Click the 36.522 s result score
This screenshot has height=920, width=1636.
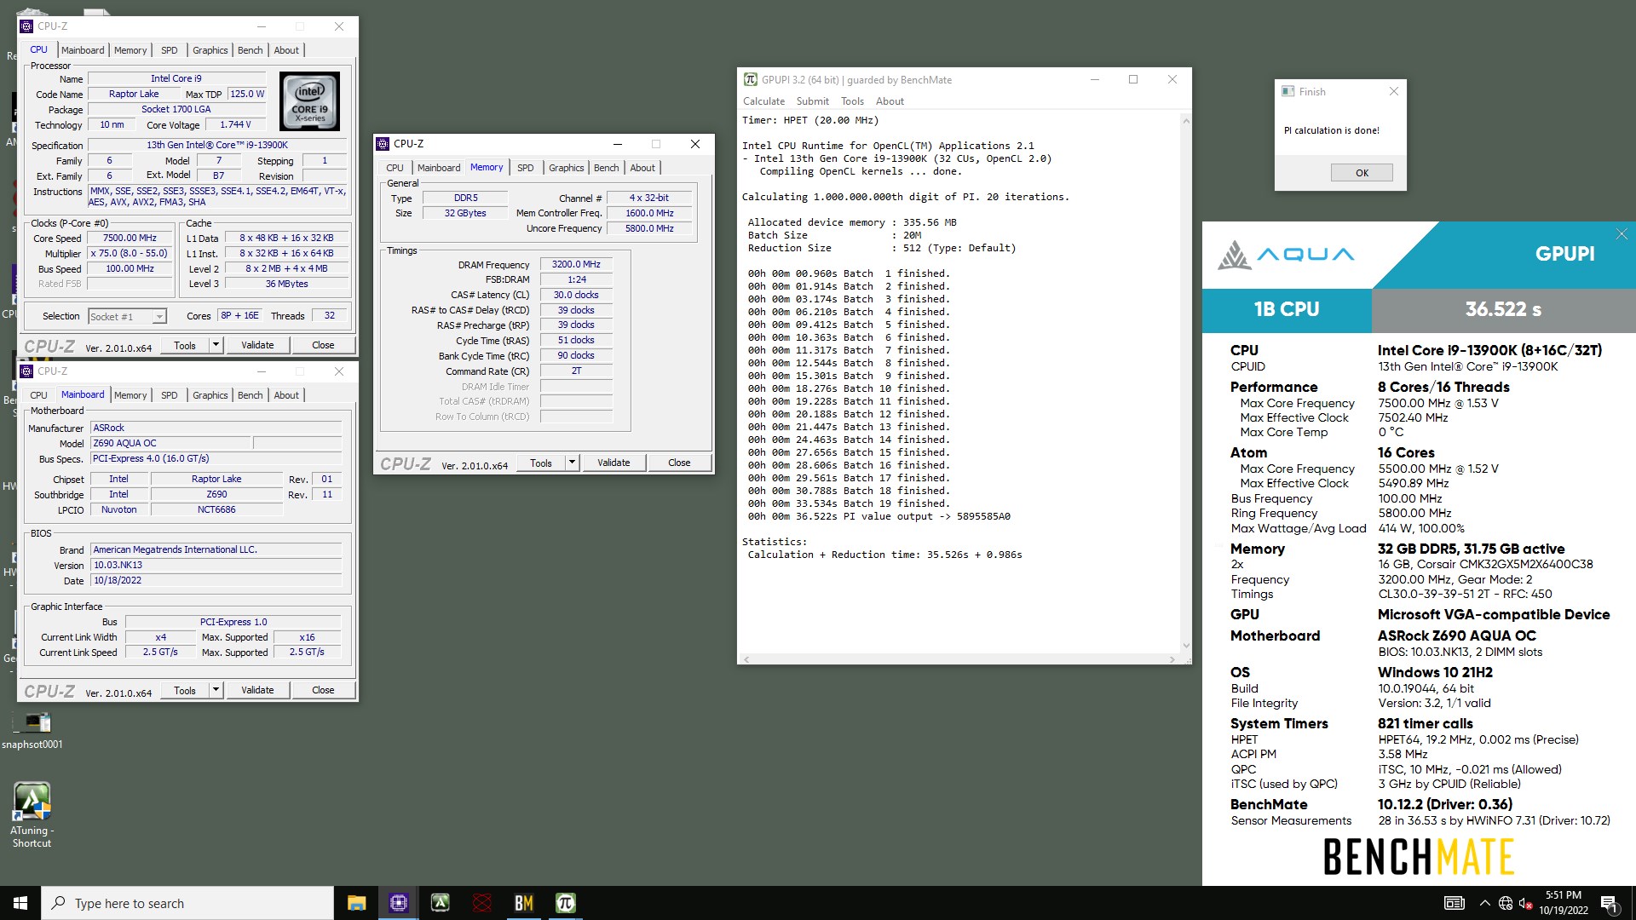(x=1503, y=309)
